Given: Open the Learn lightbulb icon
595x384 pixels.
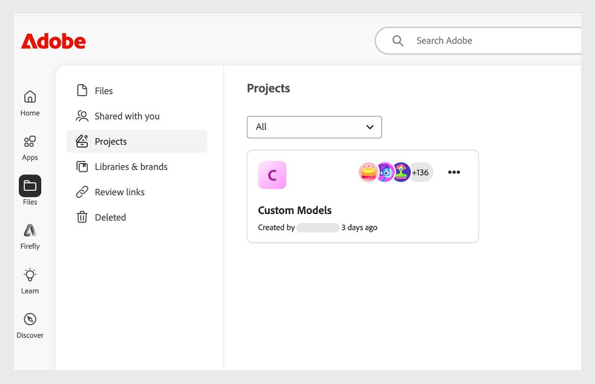Looking at the screenshot, I should (x=30, y=275).
